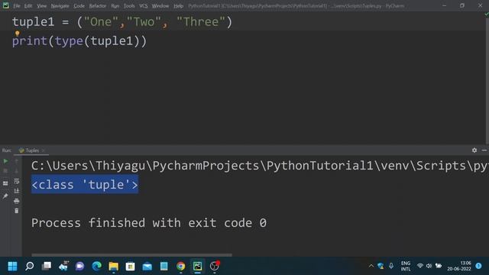The height and width of the screenshot is (275, 489).
Task: Click the yellow intention light bulb
Action: tap(17, 33)
